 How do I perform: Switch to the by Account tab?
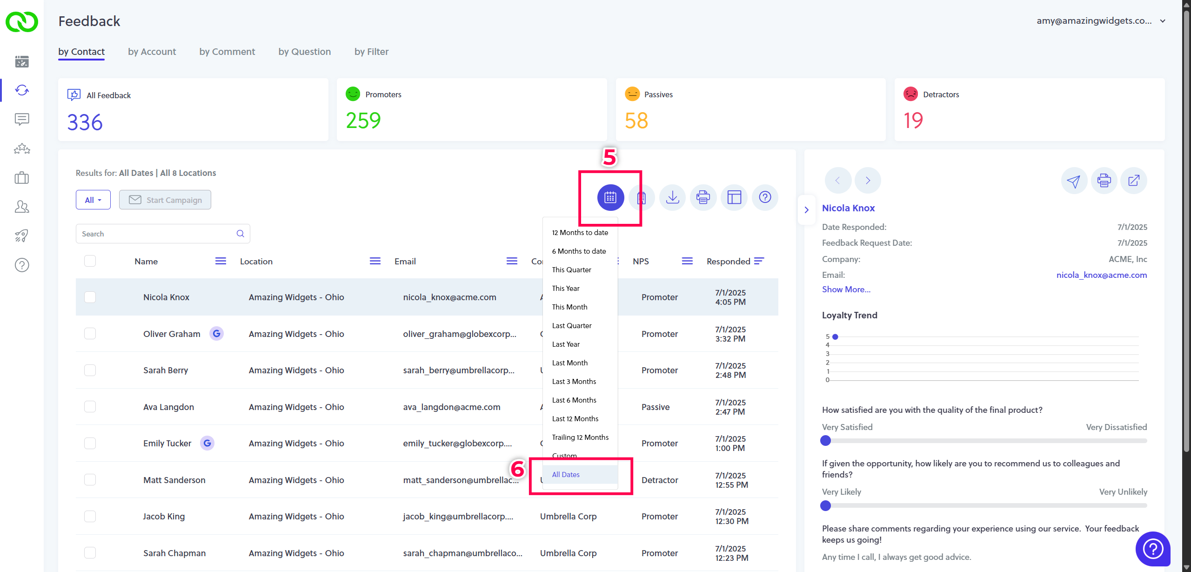click(x=152, y=52)
